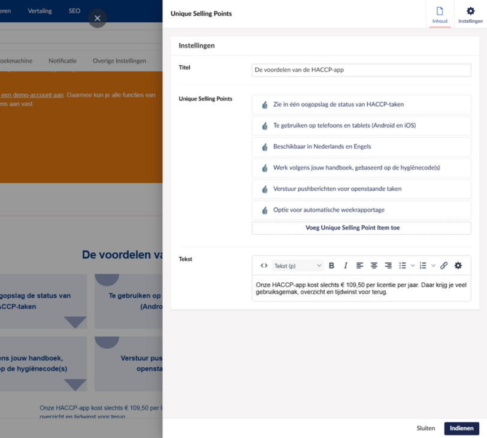Toggle italic formatting in text editor
This screenshot has width=487, height=438.
pyautogui.click(x=346, y=265)
